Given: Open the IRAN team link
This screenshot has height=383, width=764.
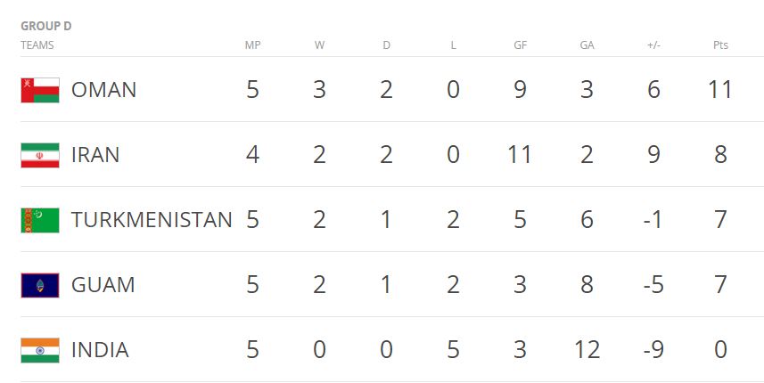Looking at the screenshot, I should pos(95,155).
